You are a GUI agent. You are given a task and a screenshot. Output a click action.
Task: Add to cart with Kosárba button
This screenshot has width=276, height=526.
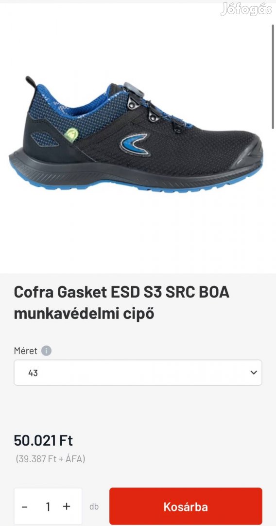[186, 507]
